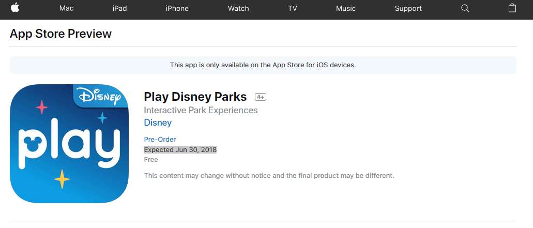The height and width of the screenshot is (228, 533).
Task: Open the Mac menu item
Action: click(67, 8)
